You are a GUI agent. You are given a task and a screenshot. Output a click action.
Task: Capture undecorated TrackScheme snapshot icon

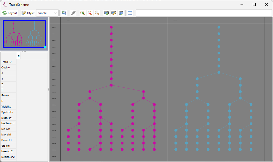106,13
